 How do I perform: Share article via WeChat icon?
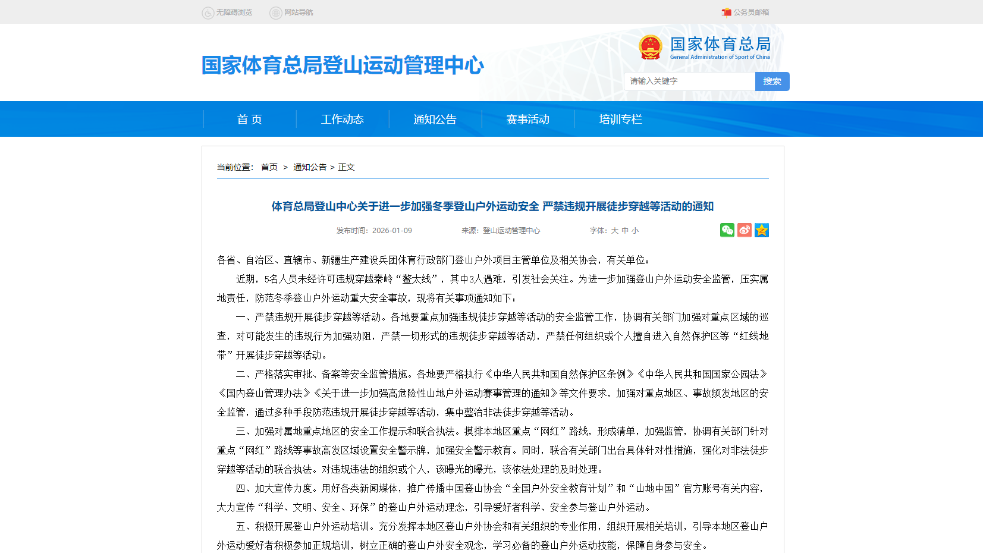coord(727,230)
